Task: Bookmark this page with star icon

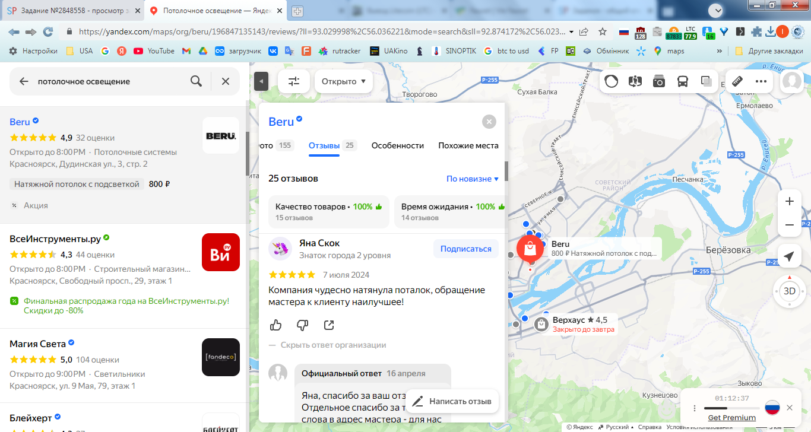Action: (x=603, y=31)
